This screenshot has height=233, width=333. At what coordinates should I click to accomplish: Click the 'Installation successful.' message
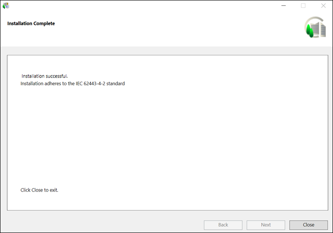tap(45, 76)
